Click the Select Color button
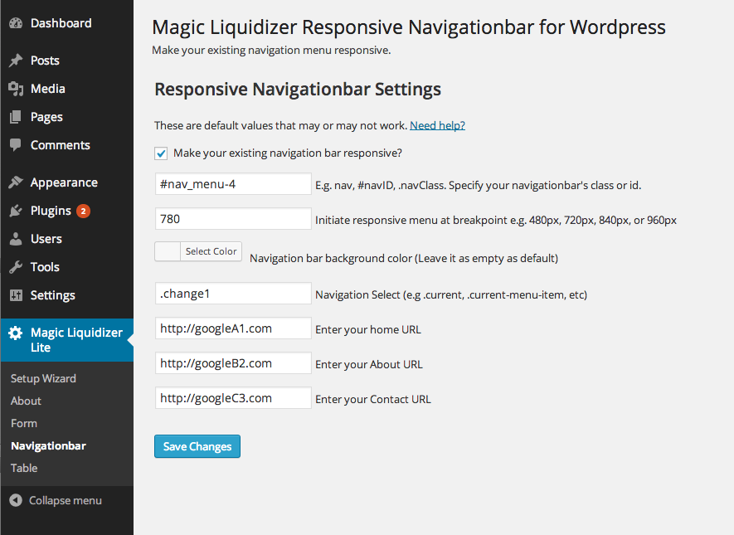 (x=211, y=251)
